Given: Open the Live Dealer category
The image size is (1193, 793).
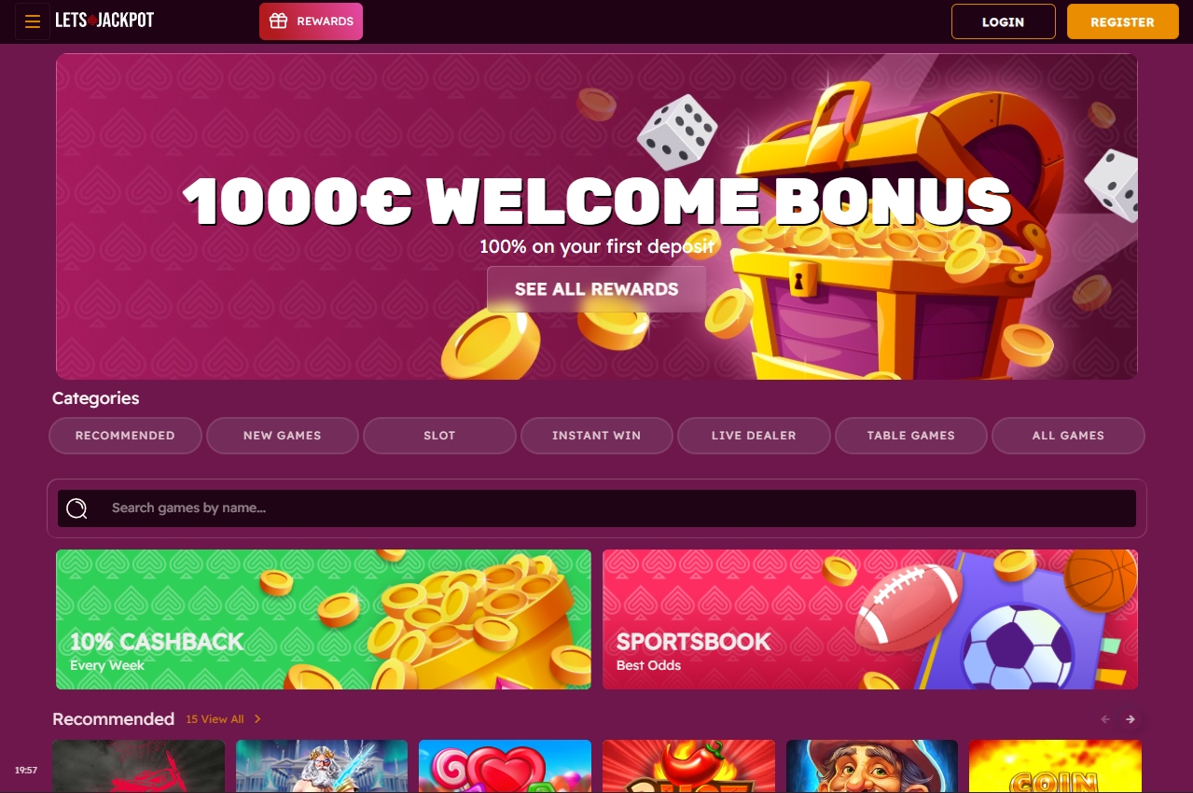Looking at the screenshot, I should [754, 436].
